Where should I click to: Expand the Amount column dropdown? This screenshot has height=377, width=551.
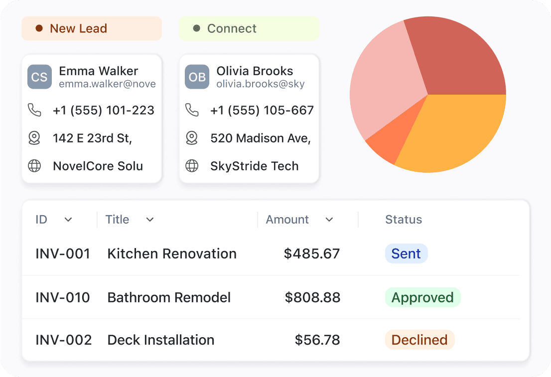pyautogui.click(x=329, y=220)
